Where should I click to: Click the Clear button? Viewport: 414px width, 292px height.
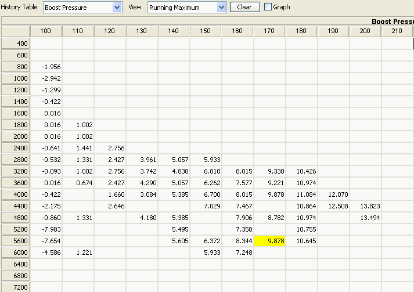(x=244, y=7)
